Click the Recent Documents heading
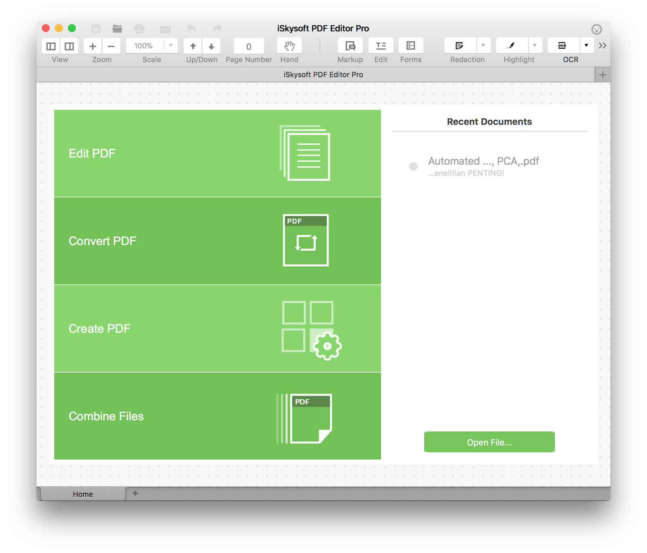This screenshot has width=647, height=553. click(489, 122)
